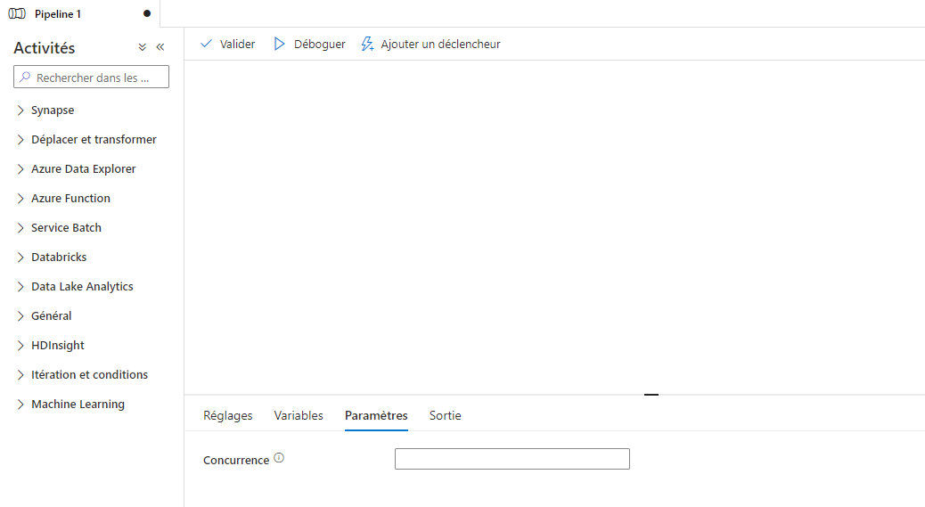Click the Concurrence field label
The height and width of the screenshot is (507, 925).
click(236, 461)
